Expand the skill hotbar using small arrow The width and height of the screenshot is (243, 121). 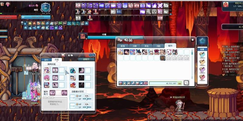(171, 14)
